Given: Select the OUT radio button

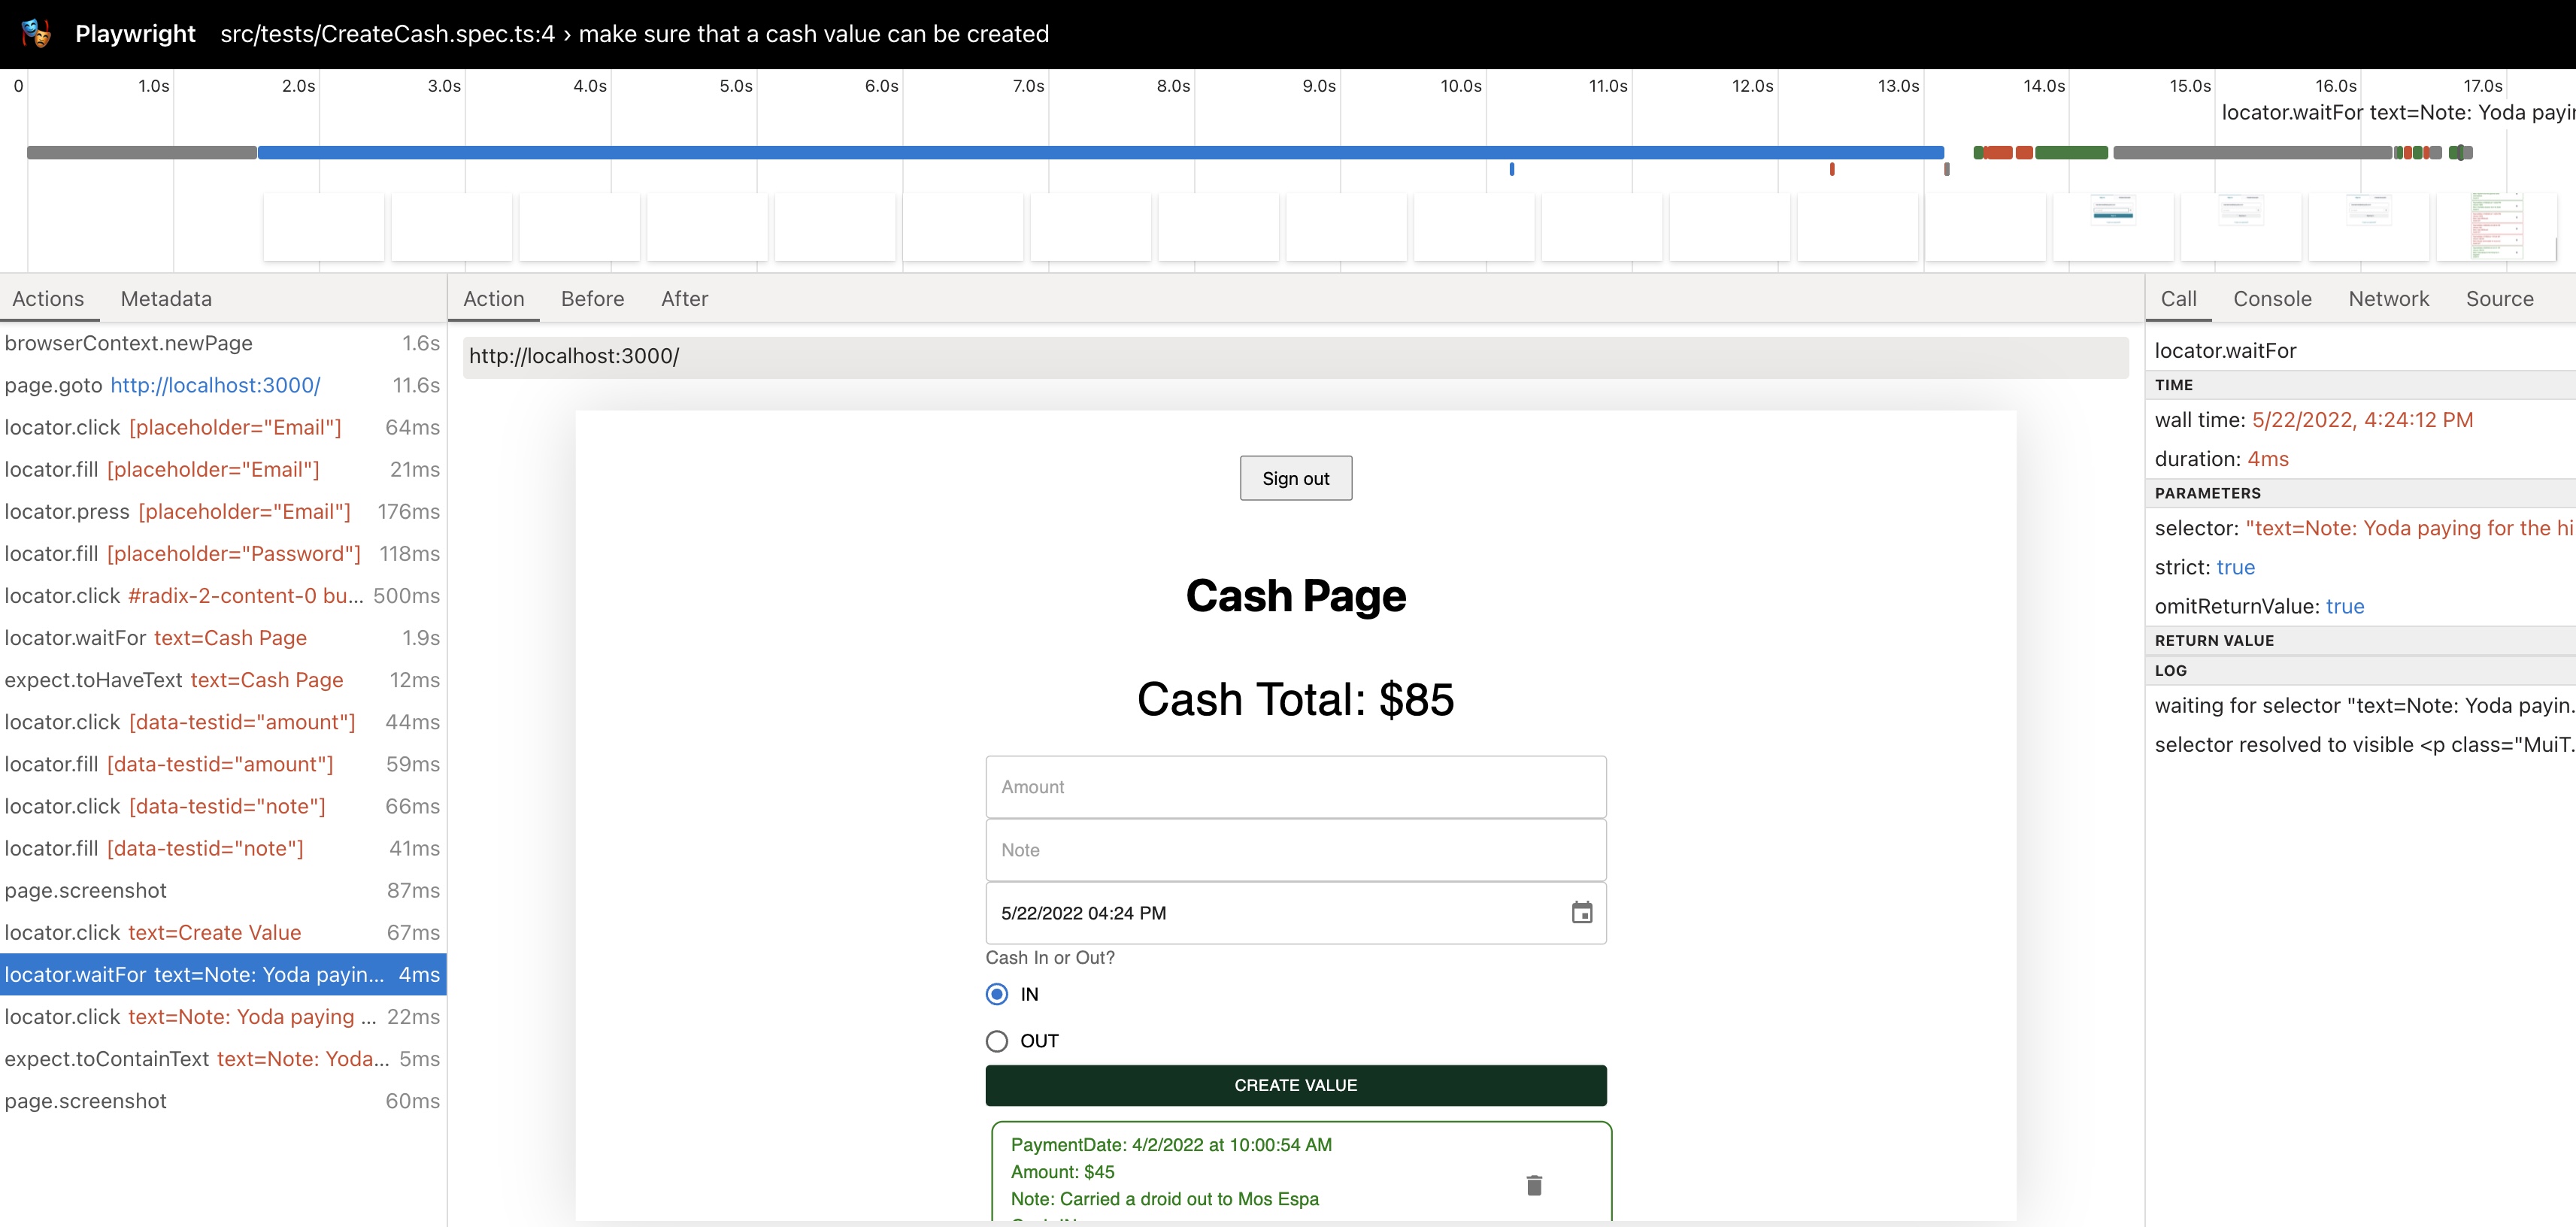Looking at the screenshot, I should tap(996, 1041).
